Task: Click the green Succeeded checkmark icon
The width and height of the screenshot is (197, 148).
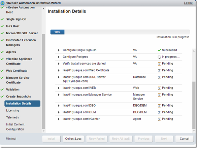Action: pos(159,50)
